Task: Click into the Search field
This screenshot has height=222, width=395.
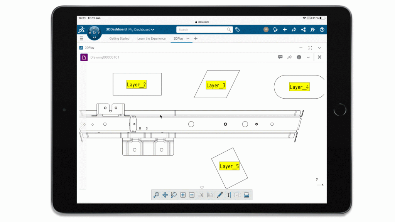Action: [x=201, y=30]
